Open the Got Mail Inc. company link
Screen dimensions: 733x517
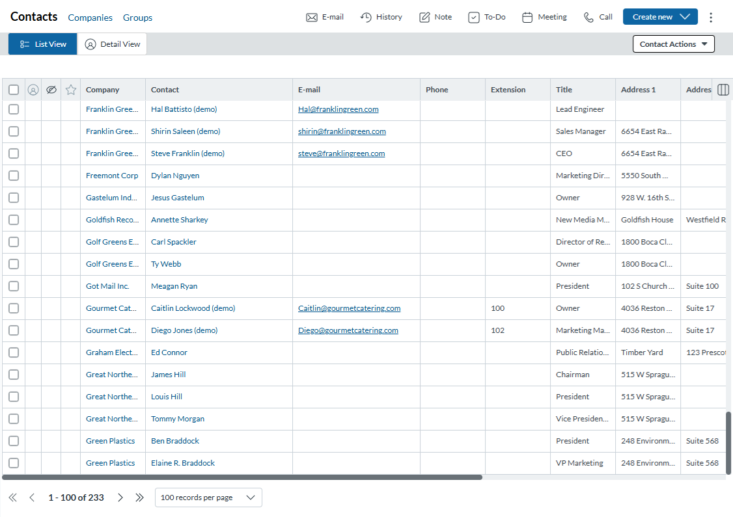[107, 286]
